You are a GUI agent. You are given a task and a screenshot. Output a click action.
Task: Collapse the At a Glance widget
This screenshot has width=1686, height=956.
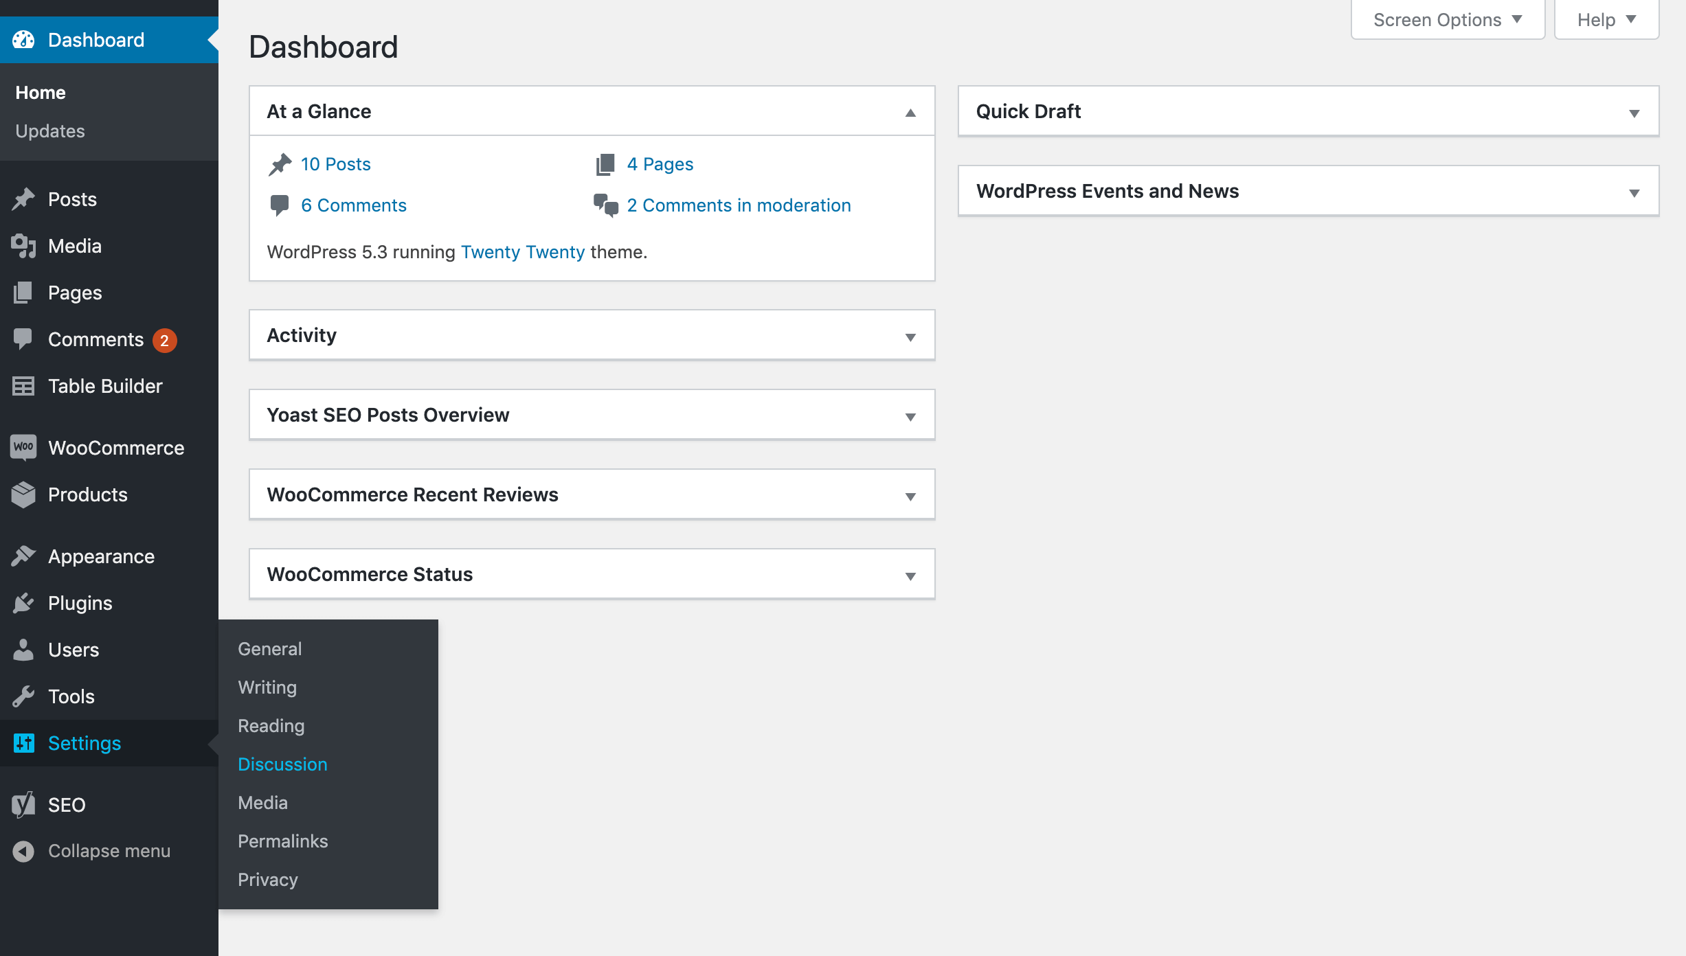tap(910, 113)
